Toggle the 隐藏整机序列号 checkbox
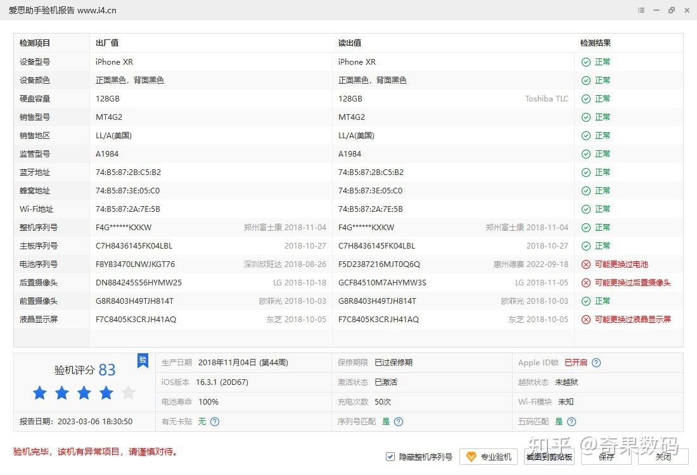 pos(390,457)
